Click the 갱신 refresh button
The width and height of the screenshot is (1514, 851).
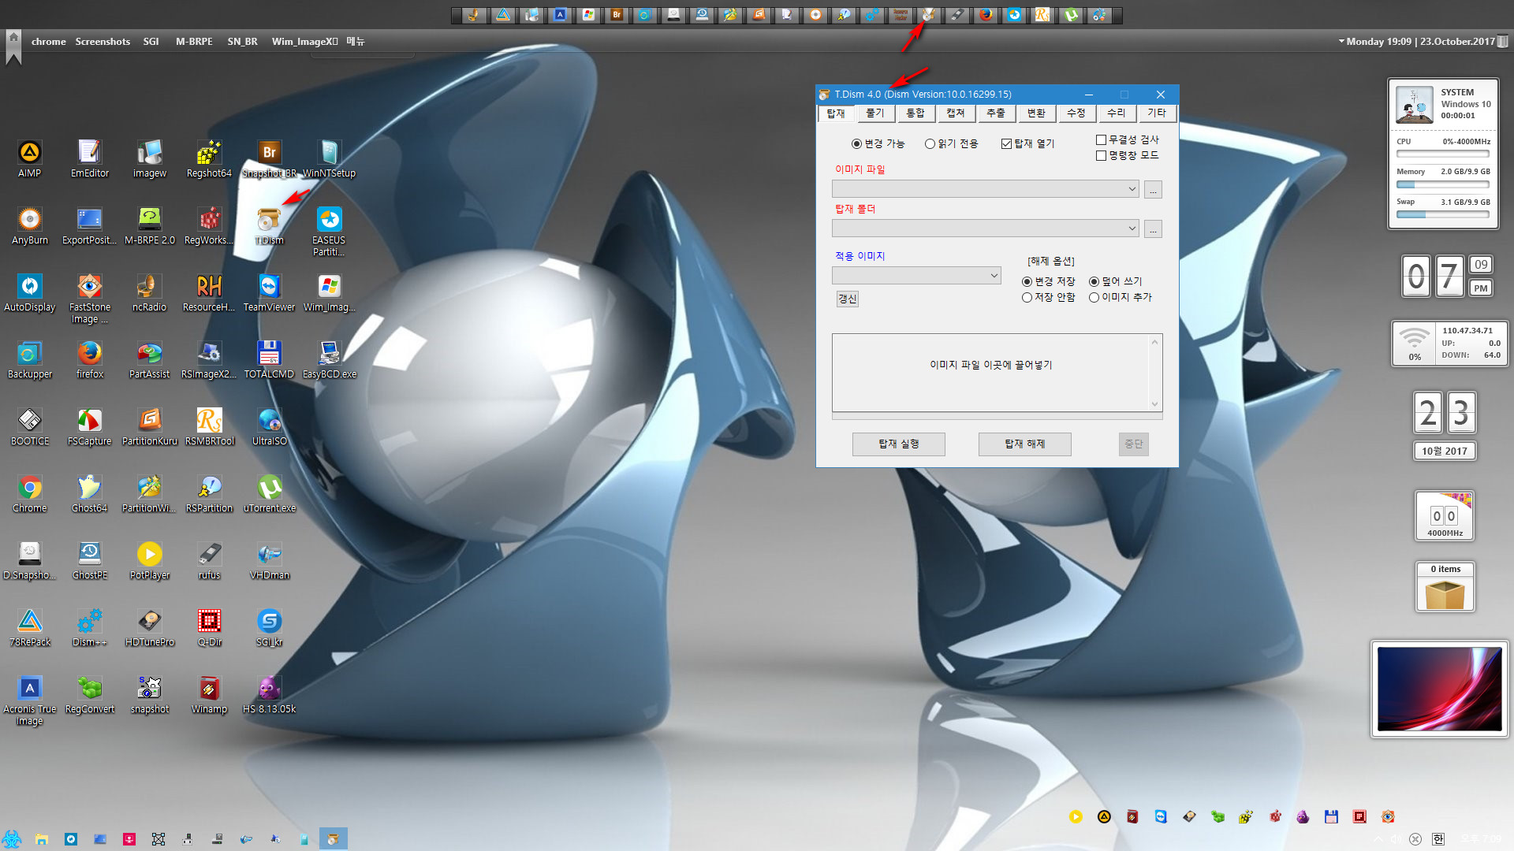[x=848, y=299]
